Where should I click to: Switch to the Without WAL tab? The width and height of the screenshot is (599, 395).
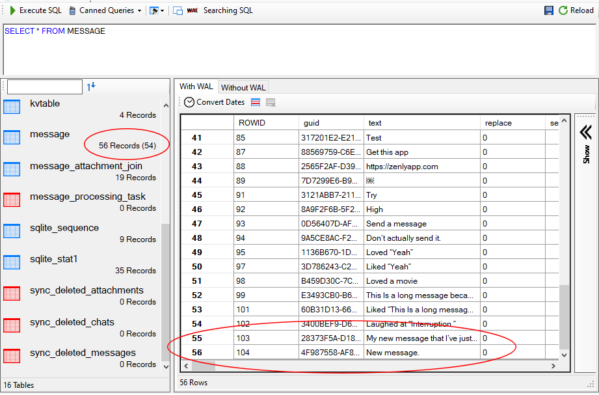[x=243, y=87]
